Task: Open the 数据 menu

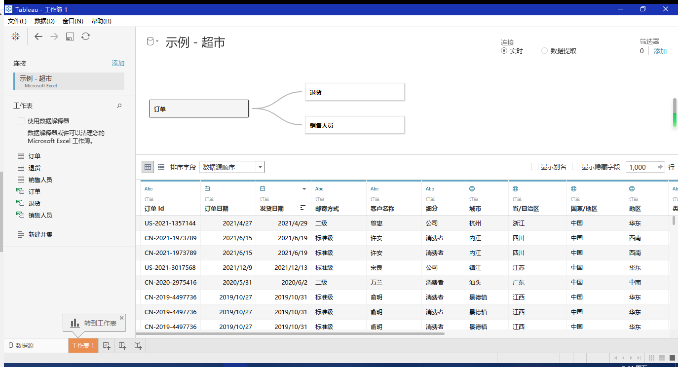Action: pos(44,21)
